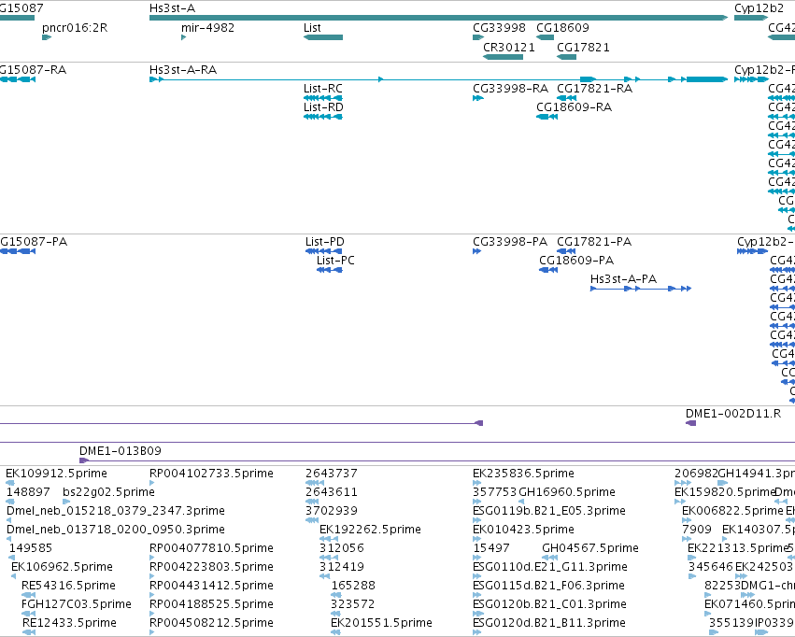Select the CG17821-RA transcript label

pos(595,88)
